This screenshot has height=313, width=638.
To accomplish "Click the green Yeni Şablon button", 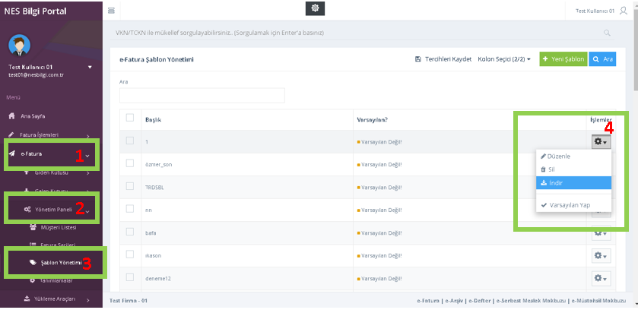I will [562, 59].
